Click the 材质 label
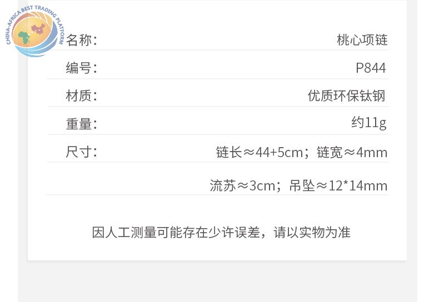 point(81,96)
